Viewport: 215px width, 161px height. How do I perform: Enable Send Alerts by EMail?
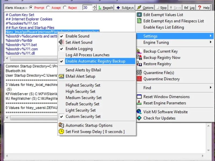tap(97, 70)
